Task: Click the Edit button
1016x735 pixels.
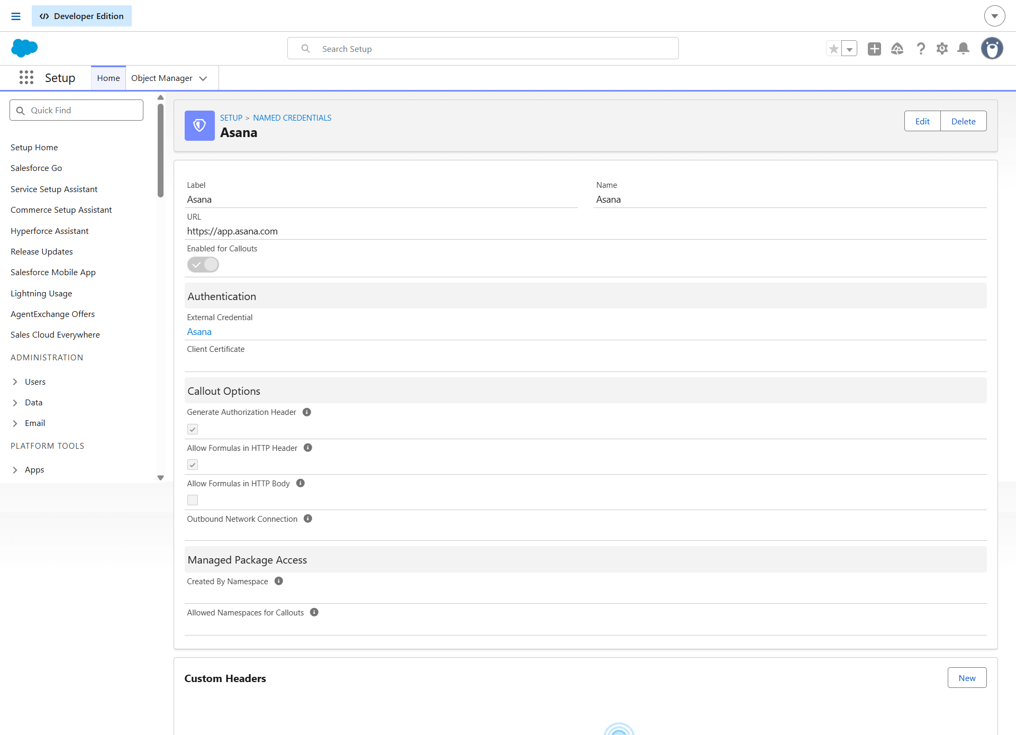Action: click(x=922, y=121)
